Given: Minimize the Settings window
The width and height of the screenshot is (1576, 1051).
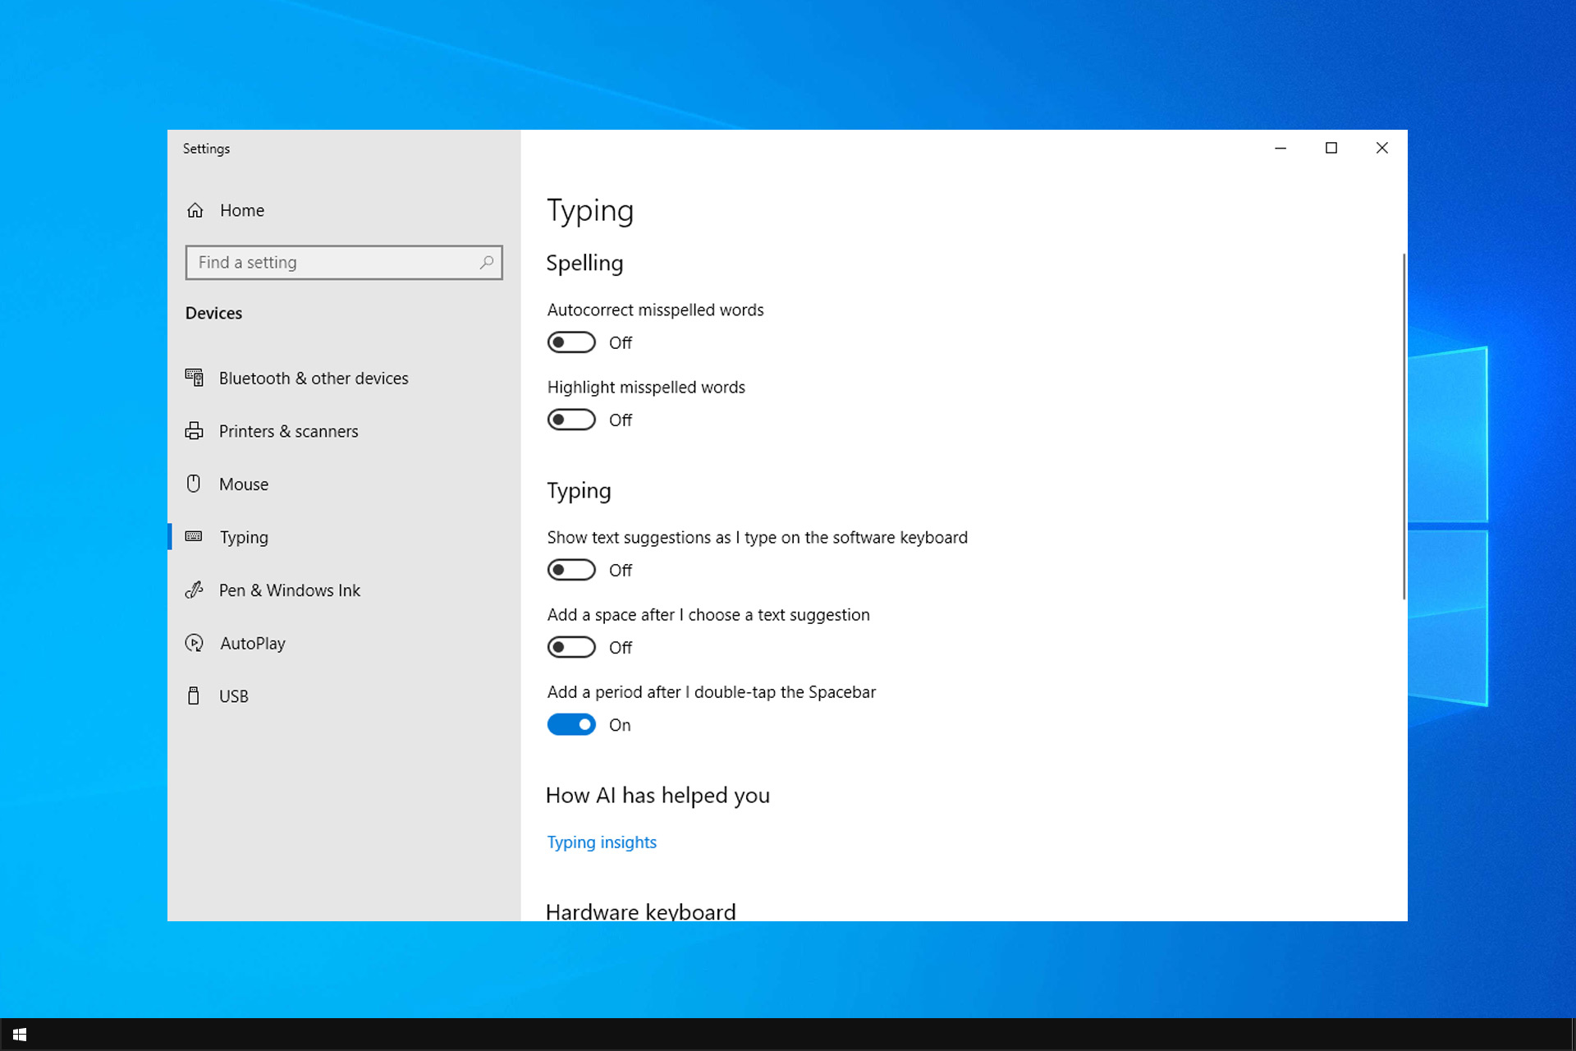Looking at the screenshot, I should coord(1280,148).
